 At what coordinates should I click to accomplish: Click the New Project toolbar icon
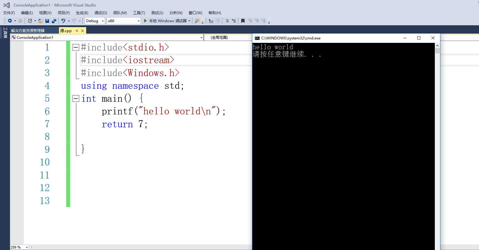coord(30,21)
